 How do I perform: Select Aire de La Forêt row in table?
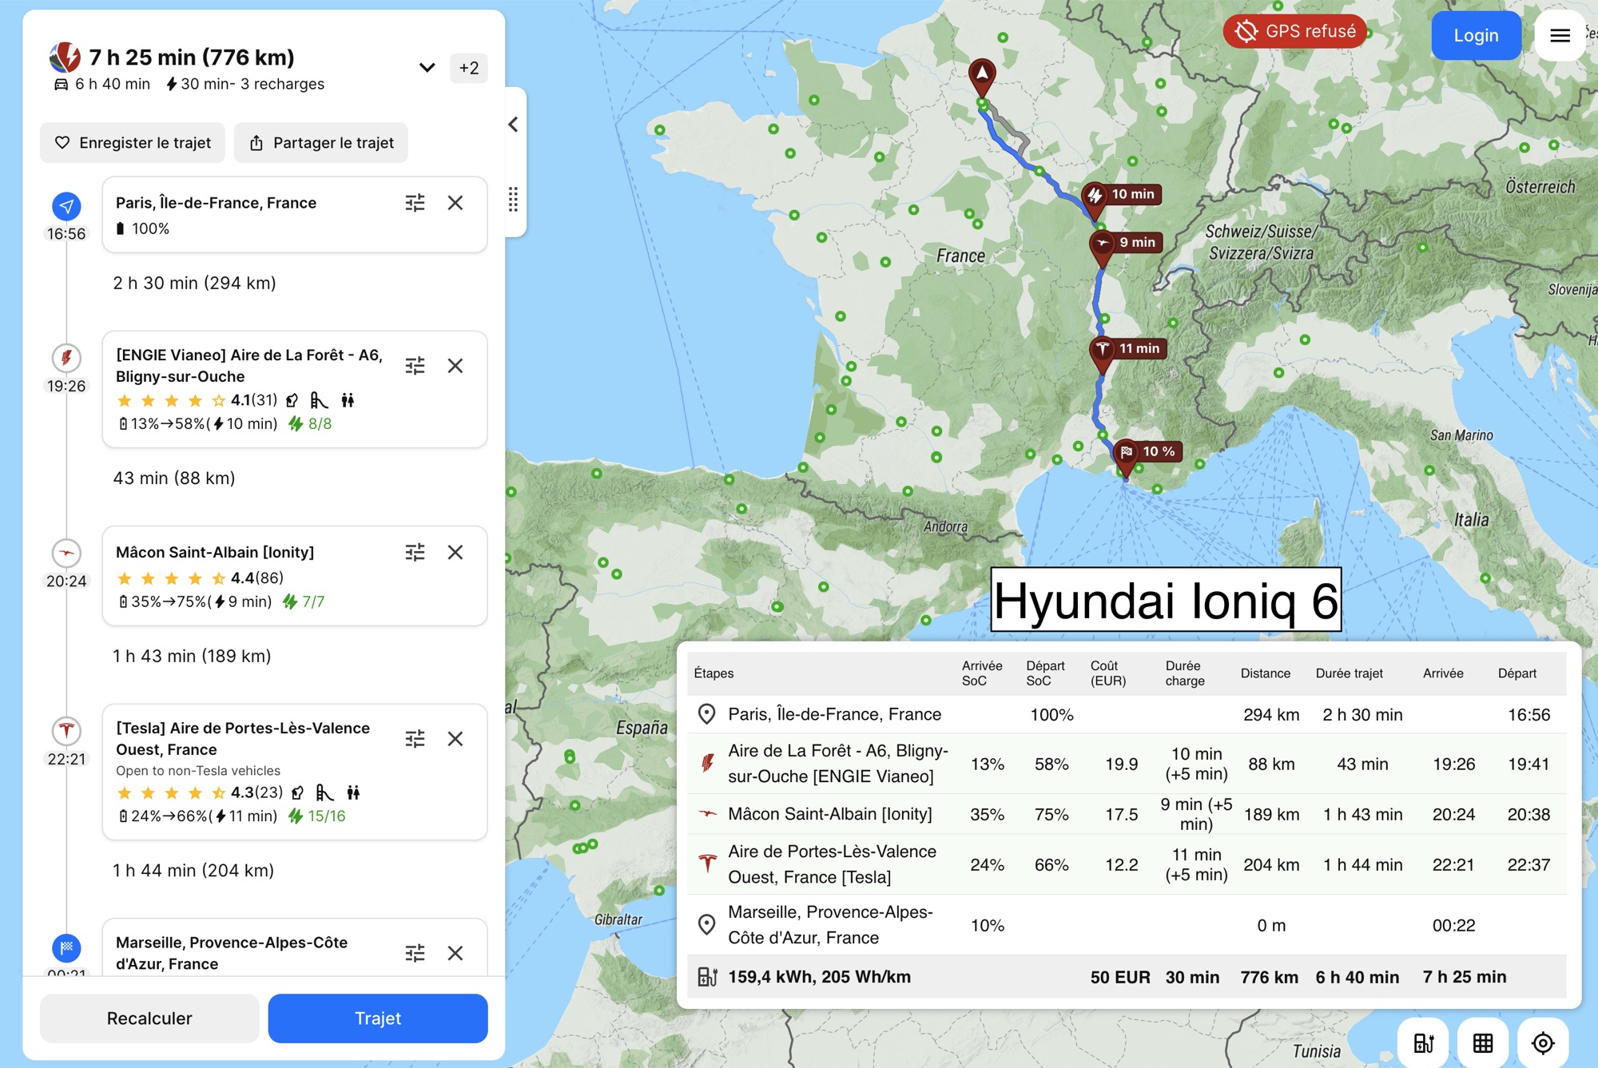pos(1127,764)
